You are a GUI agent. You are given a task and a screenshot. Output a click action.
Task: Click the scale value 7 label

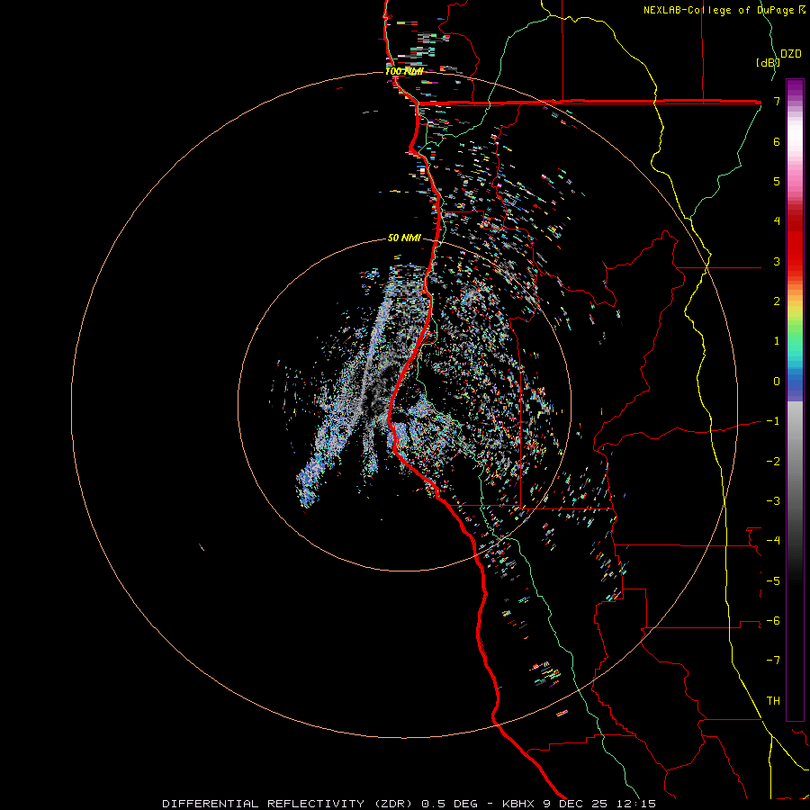[x=777, y=101]
